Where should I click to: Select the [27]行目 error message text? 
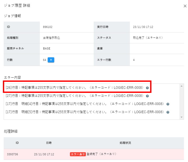click(74, 96)
